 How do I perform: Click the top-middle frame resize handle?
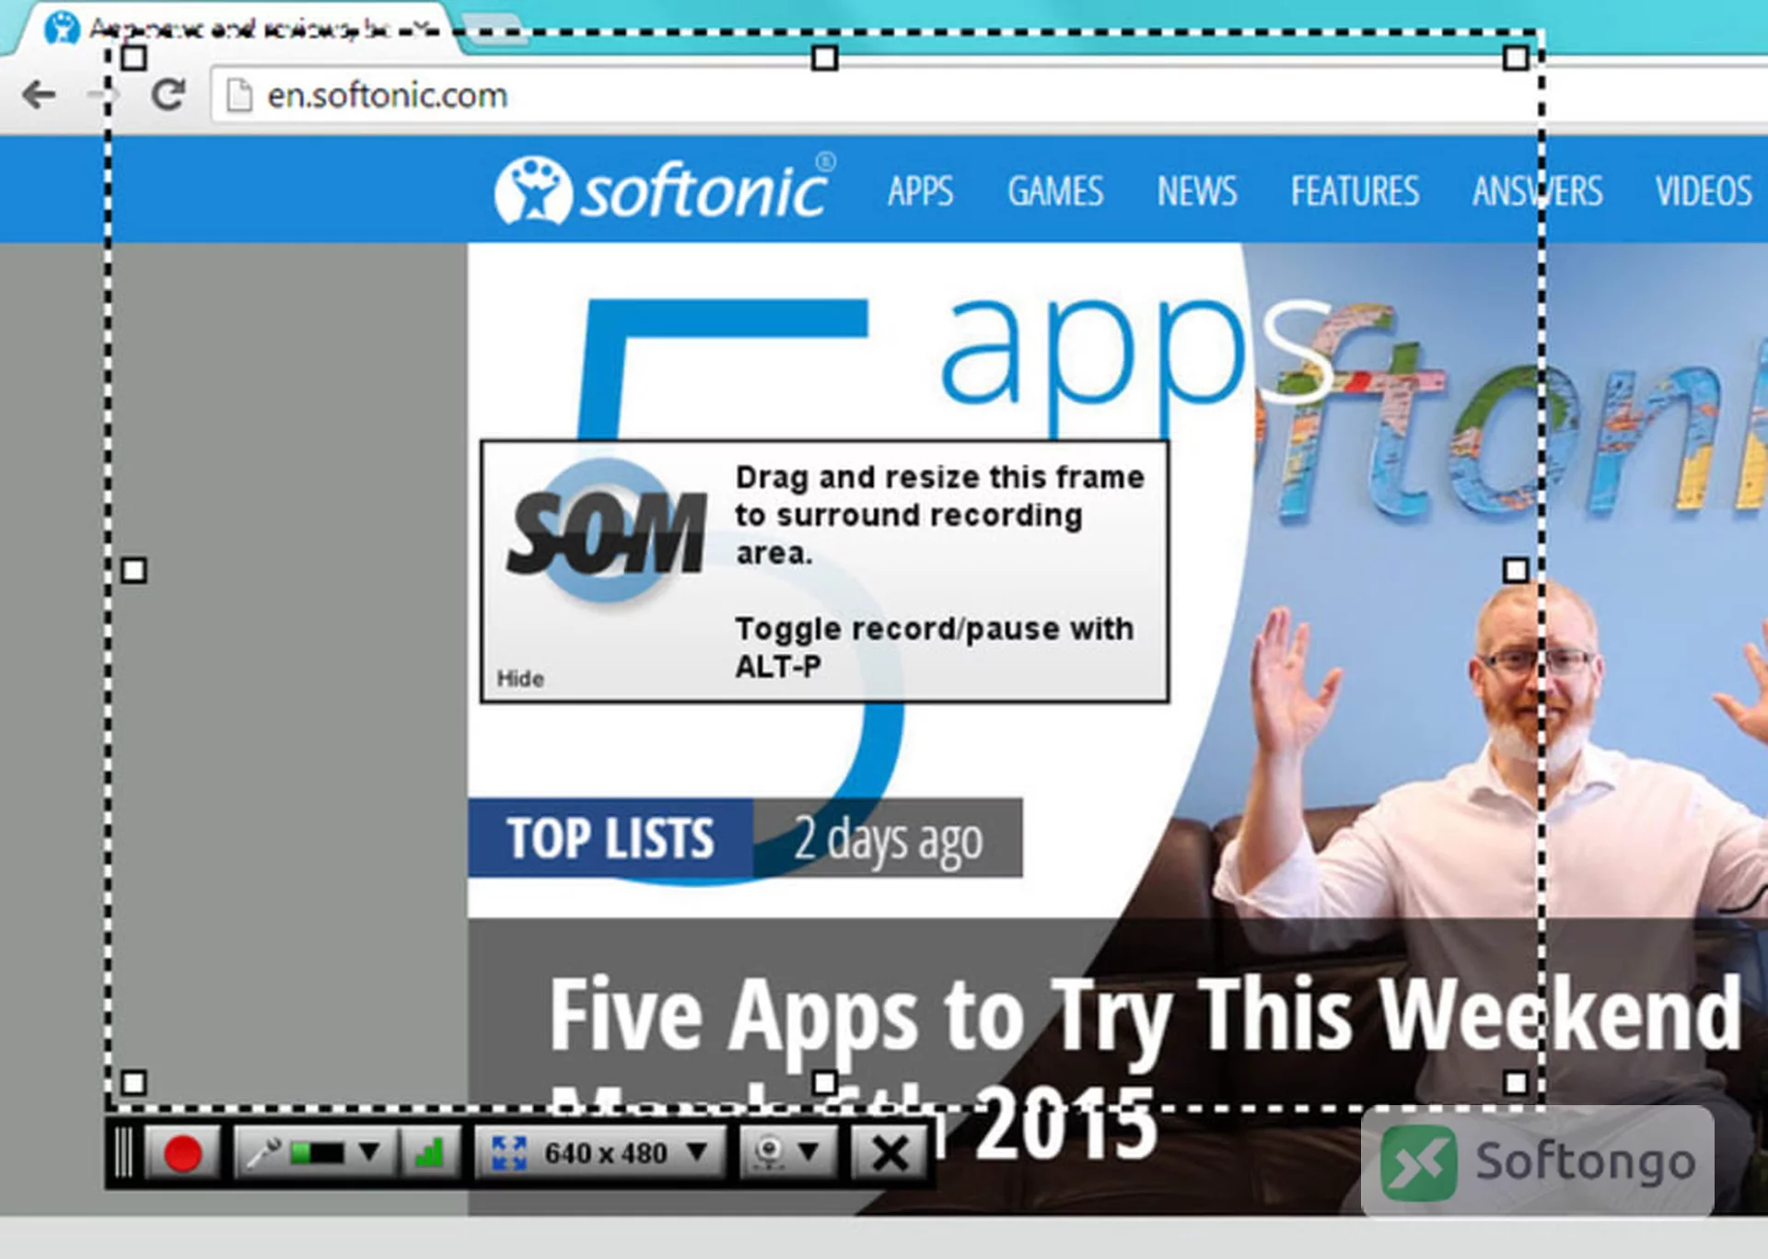825,58
